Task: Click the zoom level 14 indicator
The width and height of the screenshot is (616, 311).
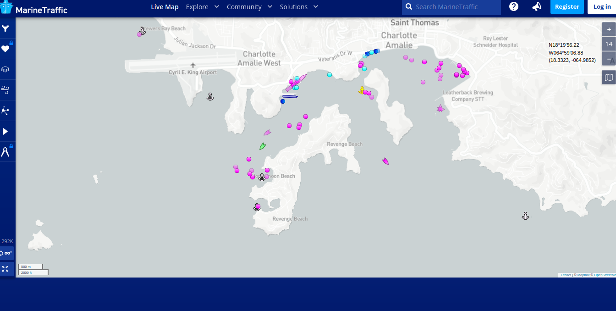Action: pyautogui.click(x=609, y=44)
